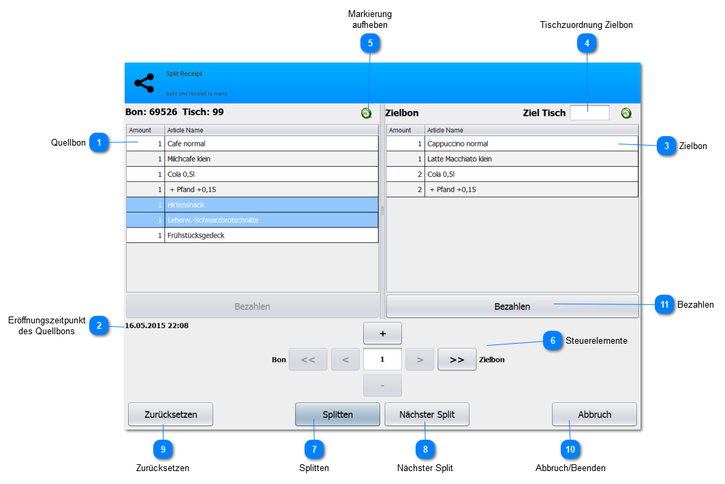The width and height of the screenshot is (725, 484).
Task: Click the blue callout marker number 5
Action: (370, 43)
